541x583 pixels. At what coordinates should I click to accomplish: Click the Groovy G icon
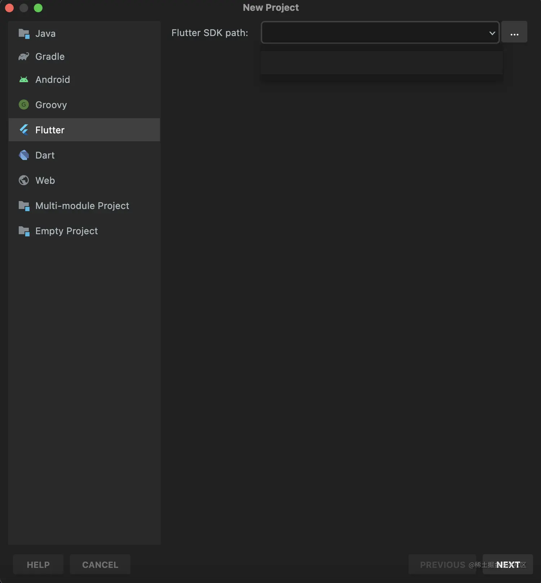point(24,104)
